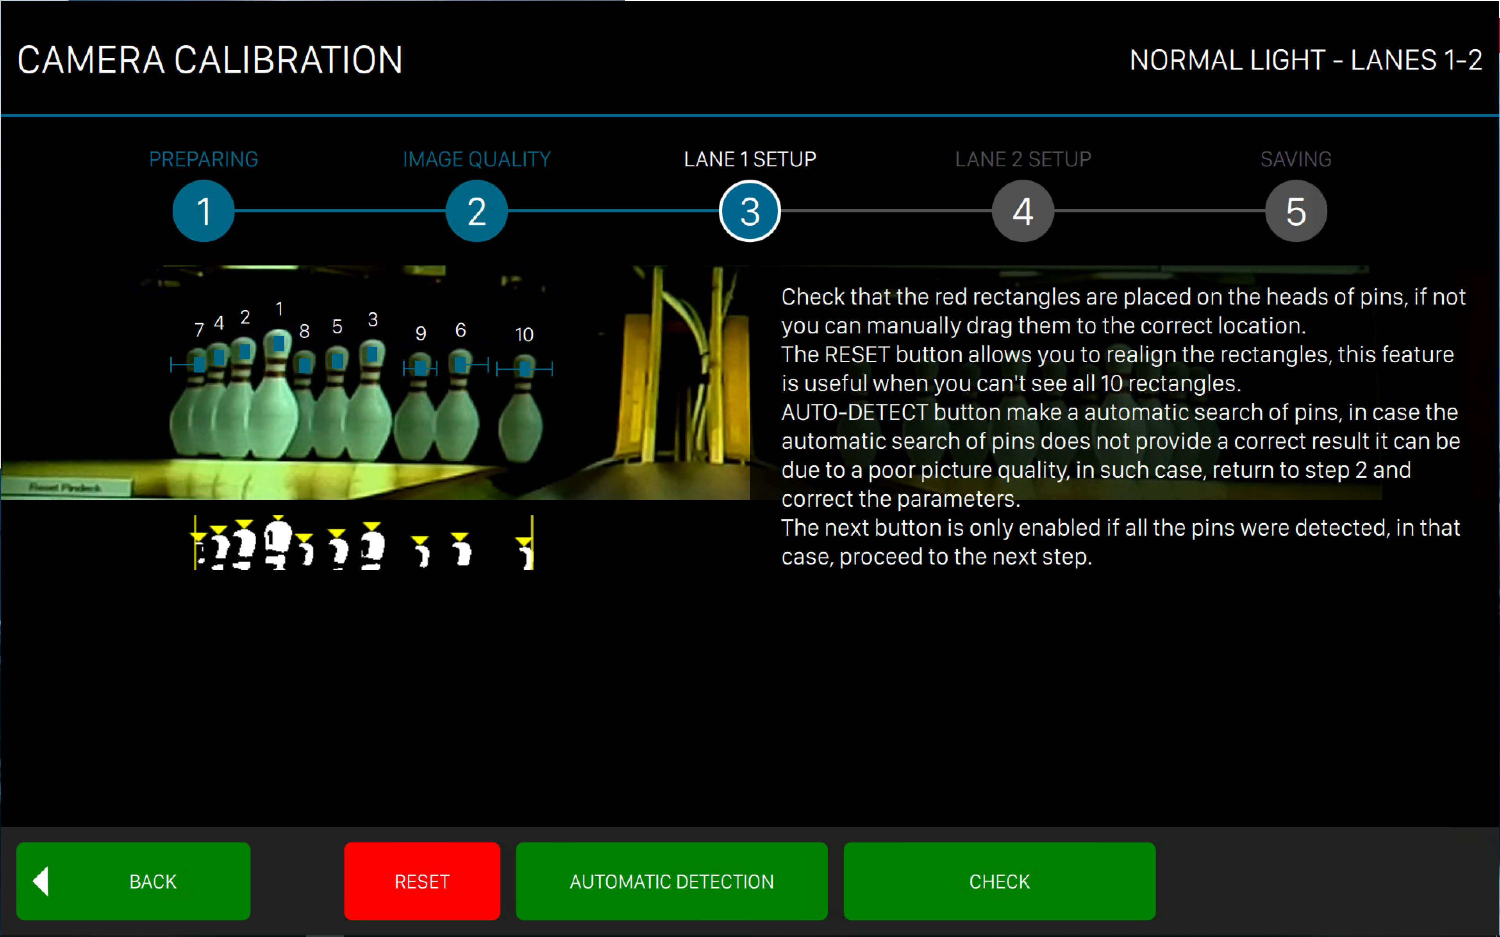
Task: Click the step 2 Image Quality circle
Action: [x=476, y=211]
